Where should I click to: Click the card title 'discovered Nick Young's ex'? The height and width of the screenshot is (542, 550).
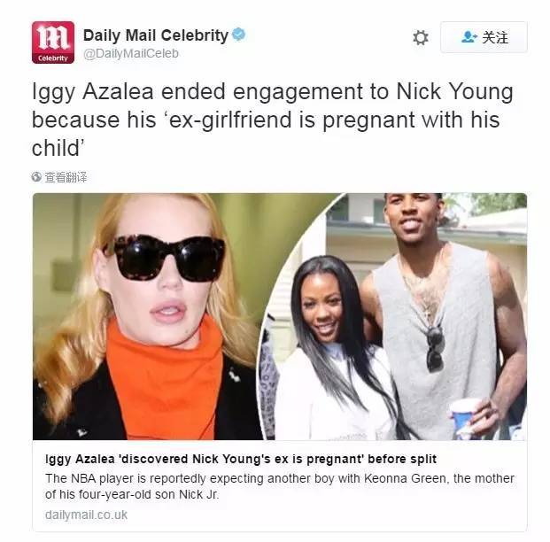pos(241,459)
